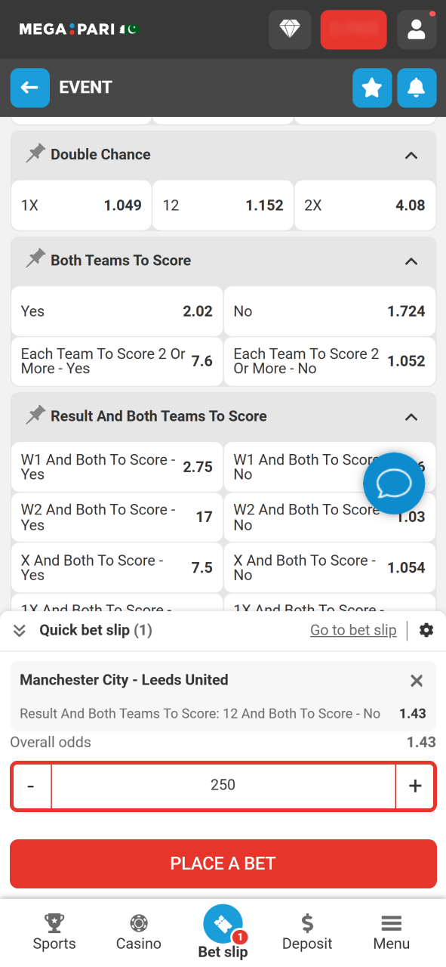Open the account profile icon
446x967 pixels.
417,29
